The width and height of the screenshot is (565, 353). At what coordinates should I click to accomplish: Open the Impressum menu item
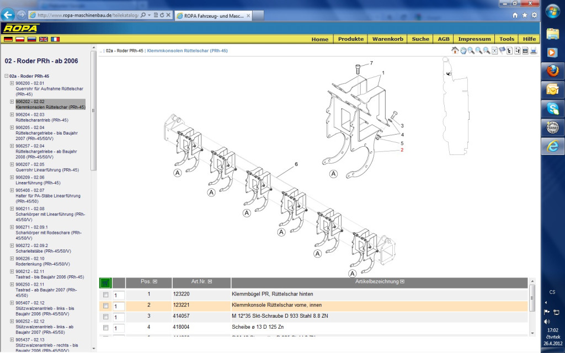474,39
